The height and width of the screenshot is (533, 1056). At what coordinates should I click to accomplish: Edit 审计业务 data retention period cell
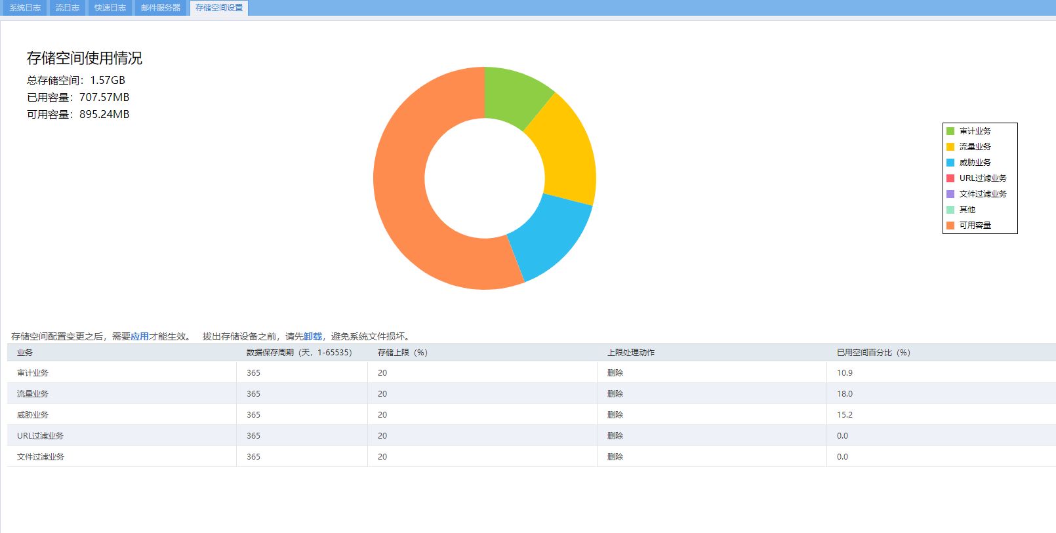click(x=302, y=372)
